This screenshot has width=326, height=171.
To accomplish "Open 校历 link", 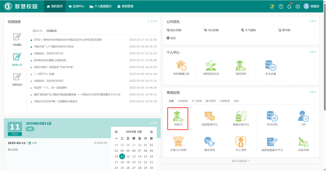I will coord(171,38).
